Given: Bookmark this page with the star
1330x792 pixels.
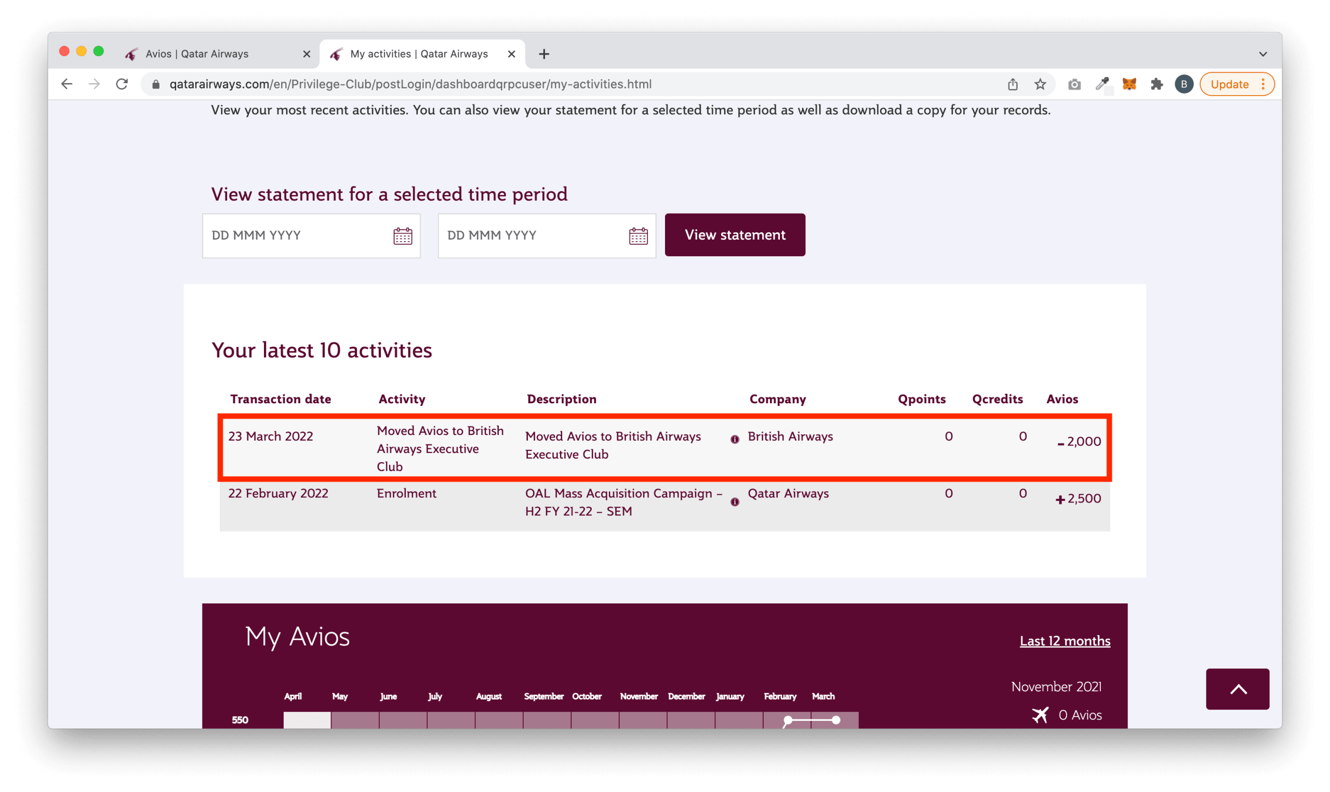Looking at the screenshot, I should 1040,84.
